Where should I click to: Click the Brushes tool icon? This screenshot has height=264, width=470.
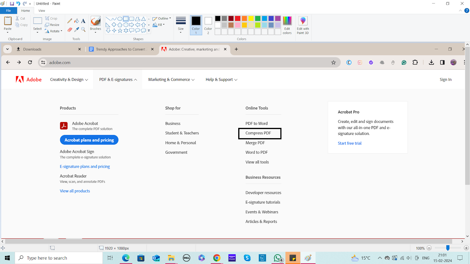coord(95,21)
